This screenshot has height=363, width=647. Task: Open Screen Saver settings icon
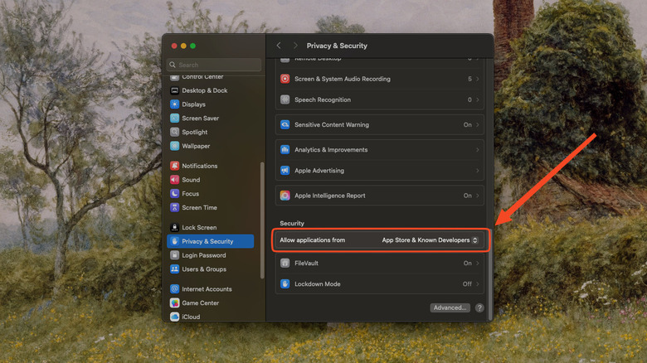pos(174,119)
